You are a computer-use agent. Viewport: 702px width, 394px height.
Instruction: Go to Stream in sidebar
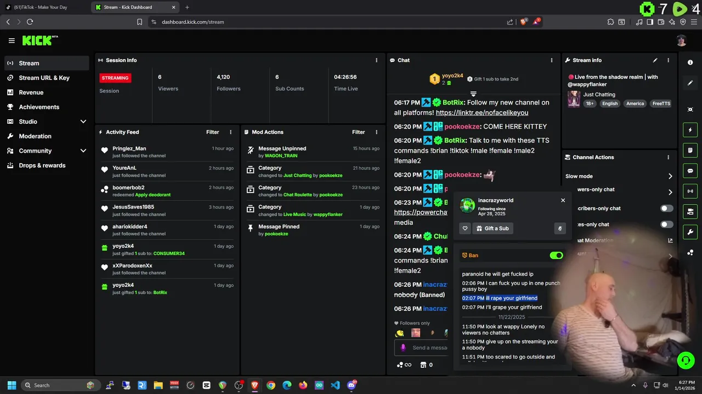47,63
